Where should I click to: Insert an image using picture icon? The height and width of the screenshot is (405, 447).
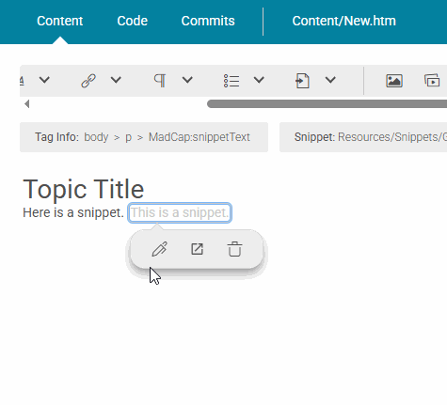[394, 81]
